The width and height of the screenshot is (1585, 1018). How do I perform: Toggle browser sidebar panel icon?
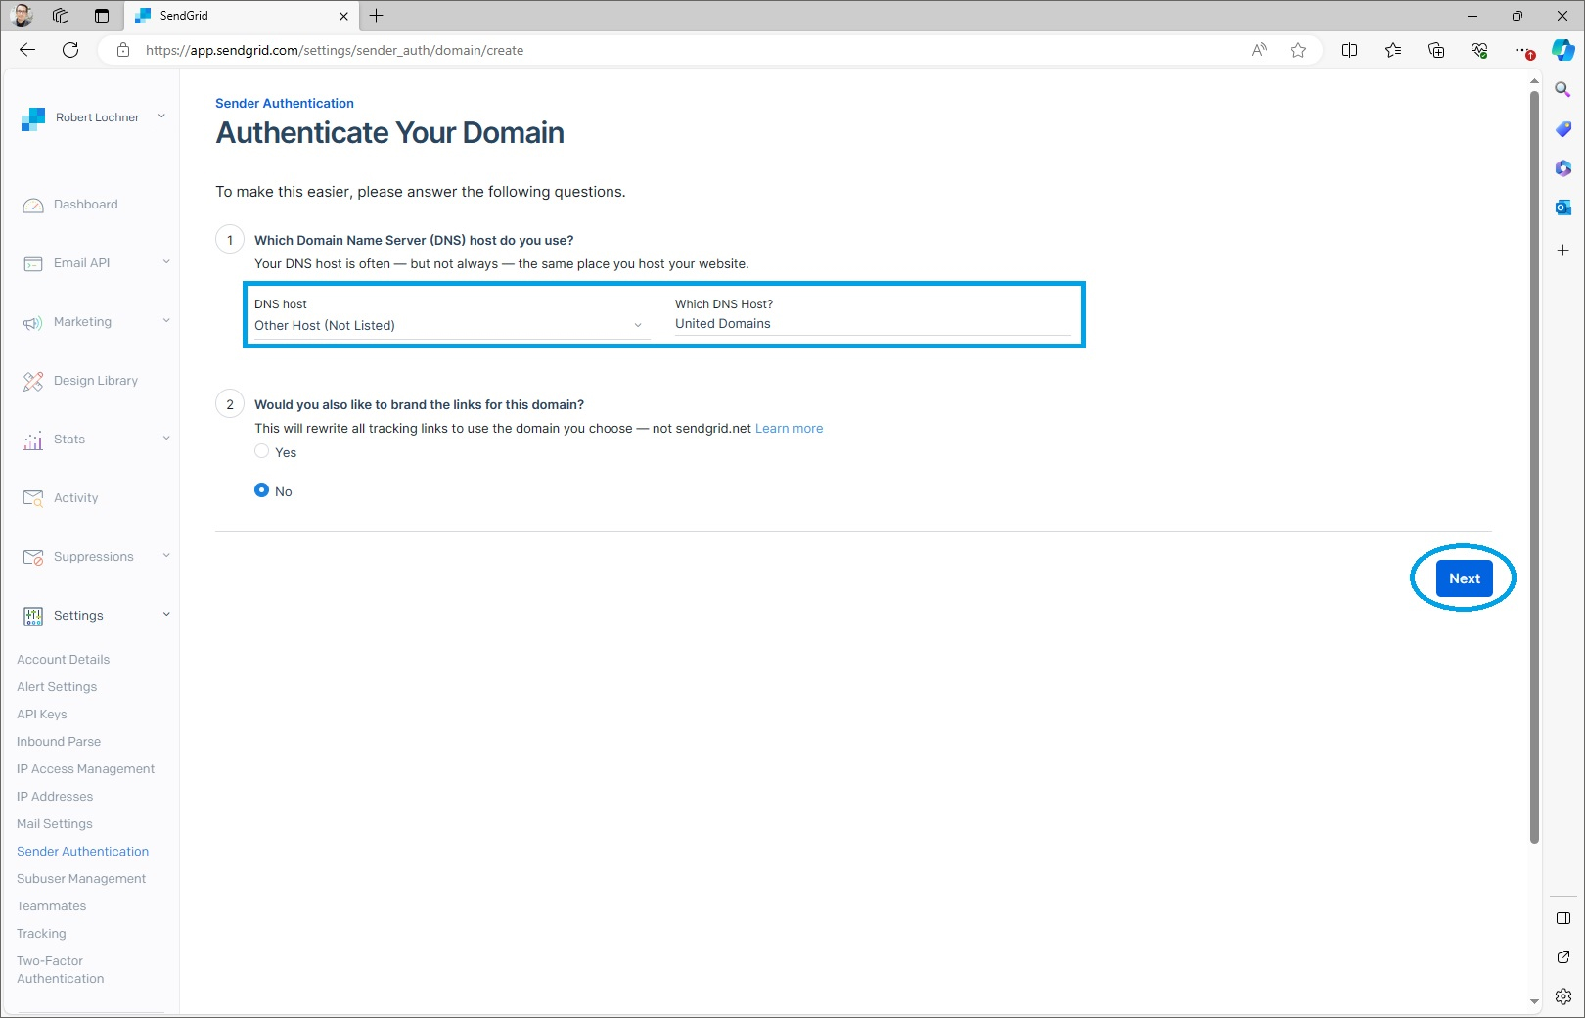click(1563, 918)
